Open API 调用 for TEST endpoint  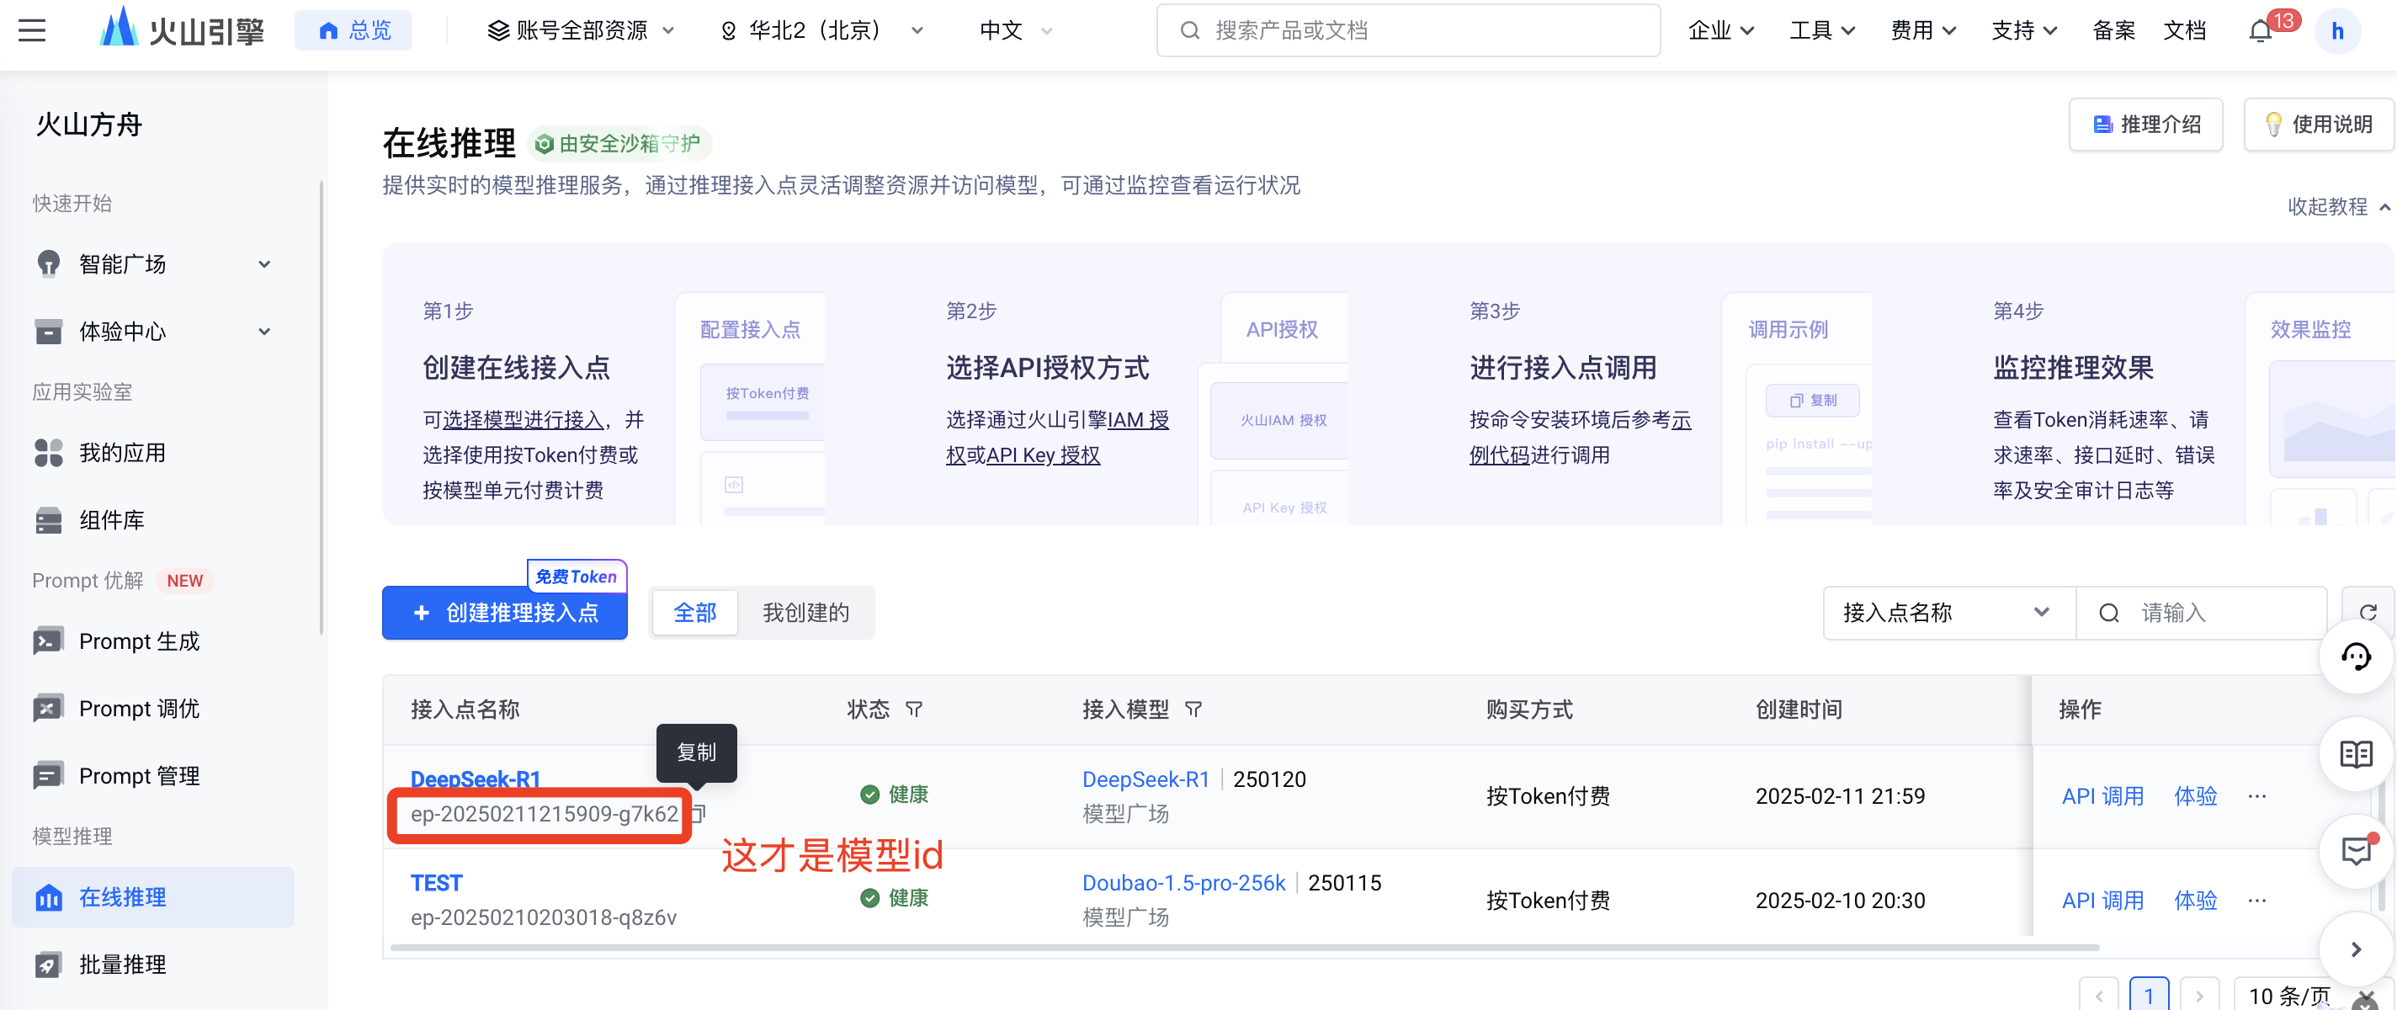2102,900
